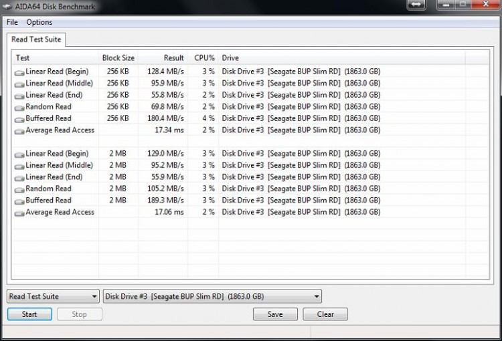The height and width of the screenshot is (341, 502).
Task: Minimize the AIDA64 Disk Benchmark window
Action: (x=446, y=5)
